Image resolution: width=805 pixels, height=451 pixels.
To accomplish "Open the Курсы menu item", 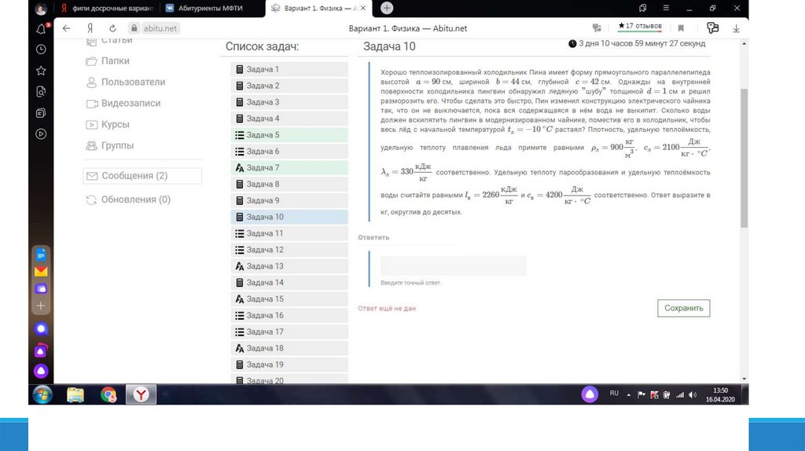I will click(107, 125).
